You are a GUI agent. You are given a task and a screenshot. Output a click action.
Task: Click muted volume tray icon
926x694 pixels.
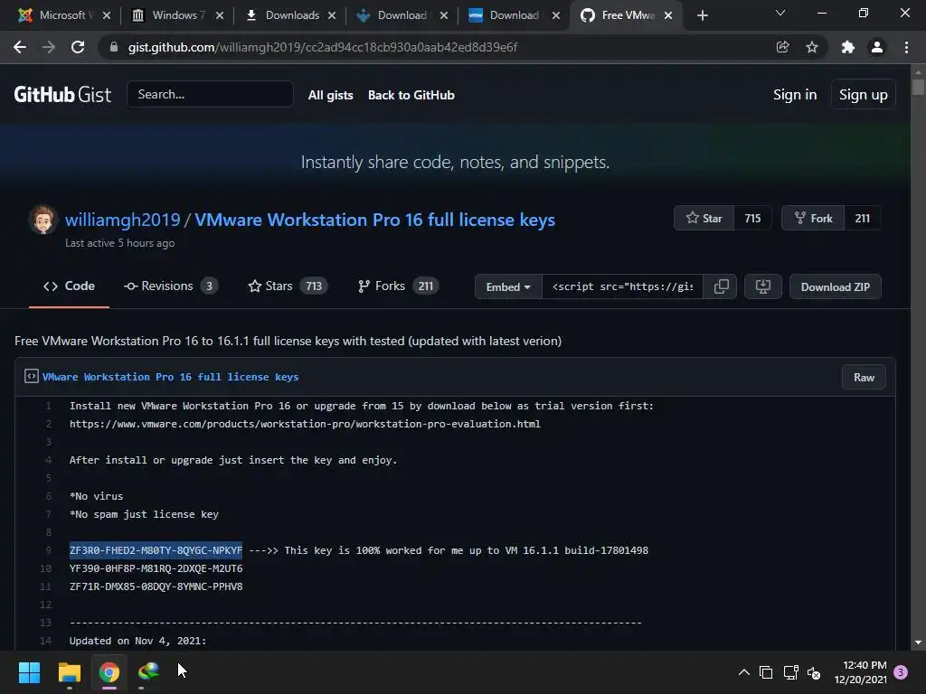tap(814, 672)
